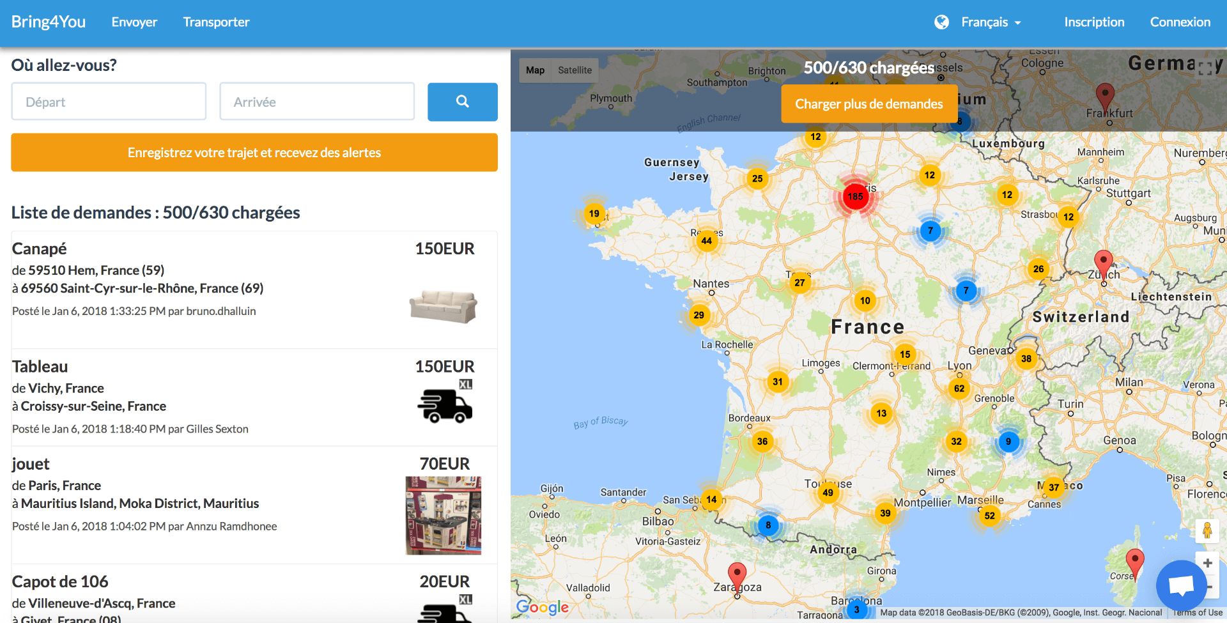Click the red pin on Corsica
The image size is (1227, 623).
tap(1135, 564)
